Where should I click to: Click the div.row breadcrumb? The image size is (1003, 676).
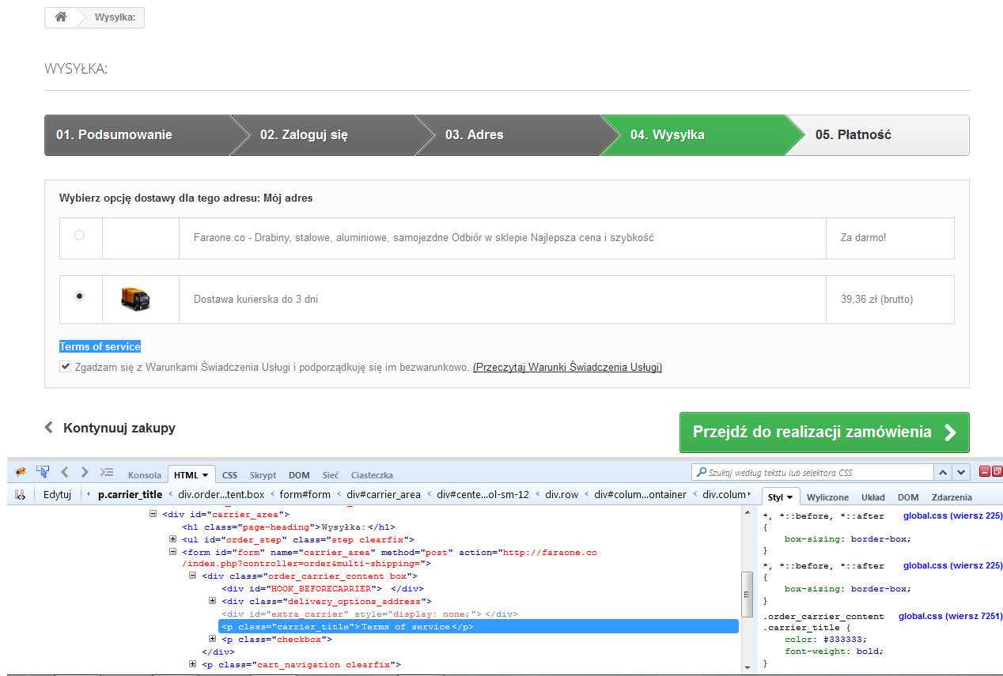[x=562, y=495]
